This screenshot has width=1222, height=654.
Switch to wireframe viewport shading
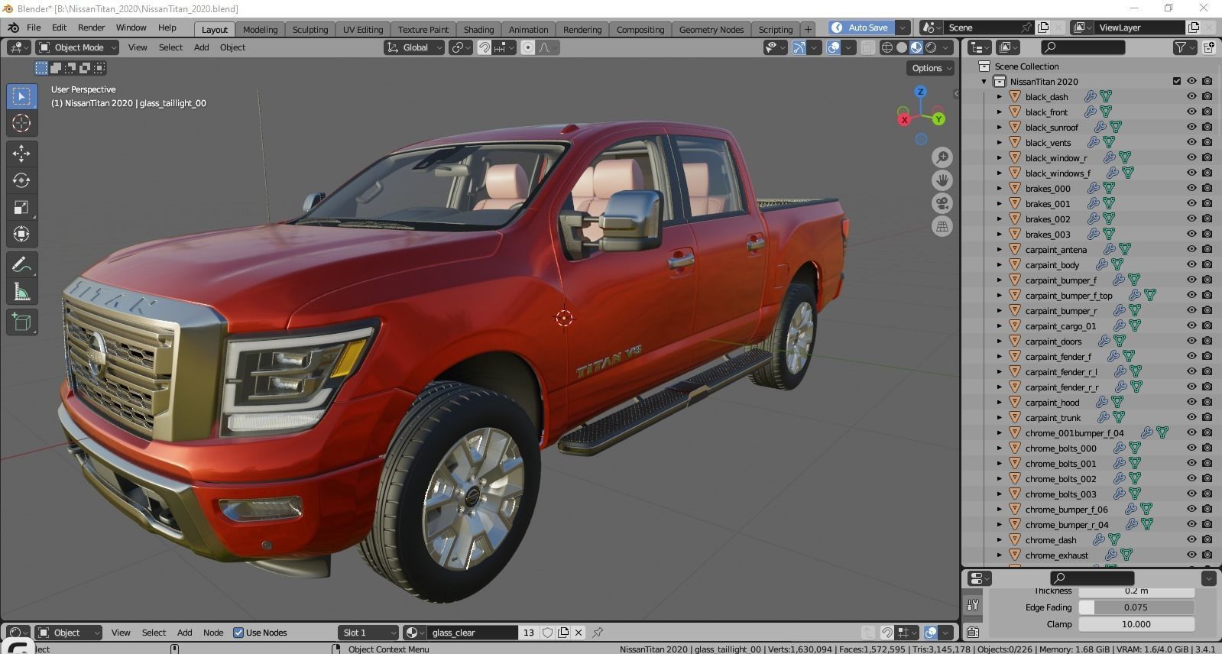point(887,47)
